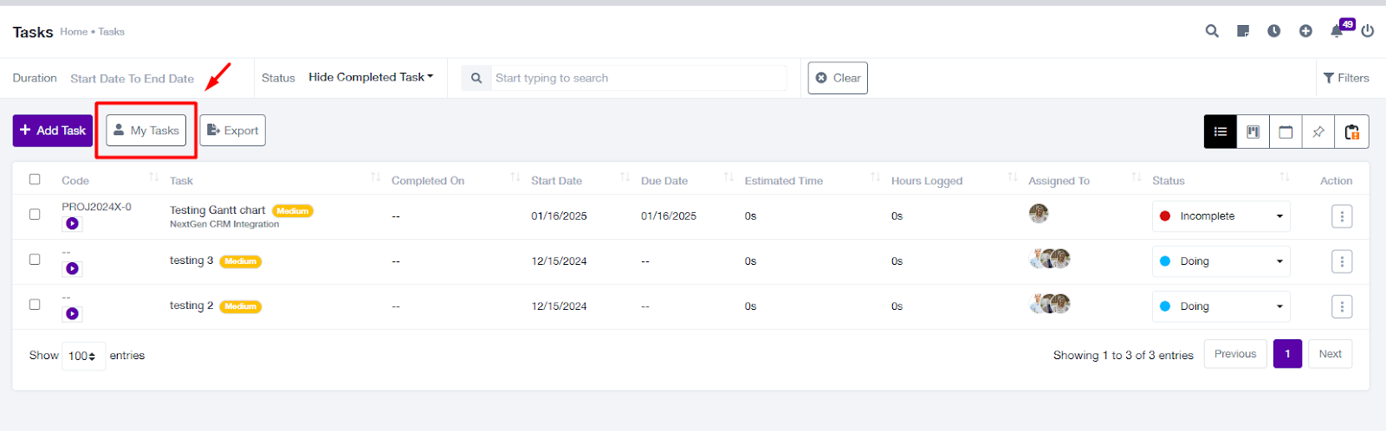The image size is (1386, 431).
Task: Open action menu for Testing Gantt chart
Action: pos(1342,216)
